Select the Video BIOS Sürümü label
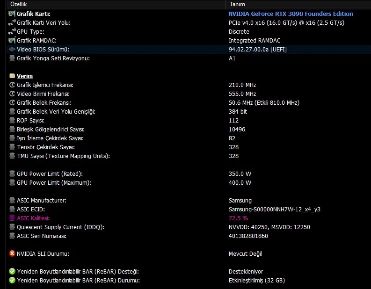371x289 pixels. pyautogui.click(x=43, y=50)
